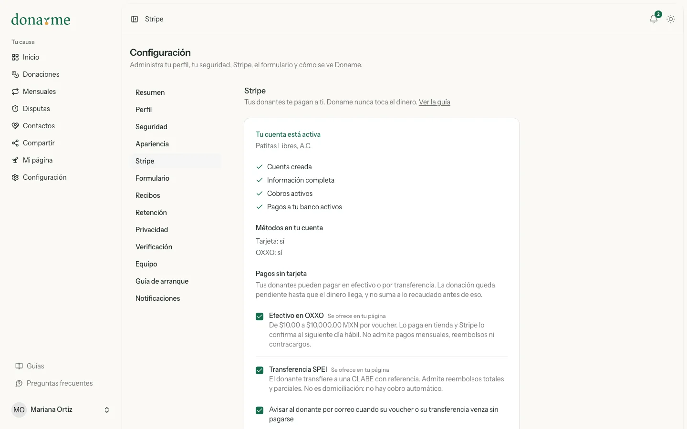Screen dimensions: 687x429
Task: Open the notifications bell
Action: pyautogui.click(x=654, y=19)
